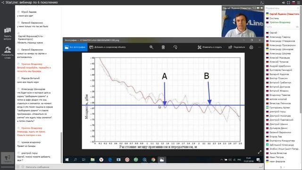Click the green circular taskbar app icon
The width and height of the screenshot is (302, 170).
click(x=136, y=160)
